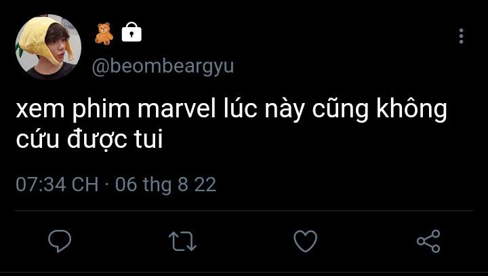Image resolution: width=488 pixels, height=276 pixels.
Task: Click the tweet line "cứu được tui"
Action: [x=89, y=140]
